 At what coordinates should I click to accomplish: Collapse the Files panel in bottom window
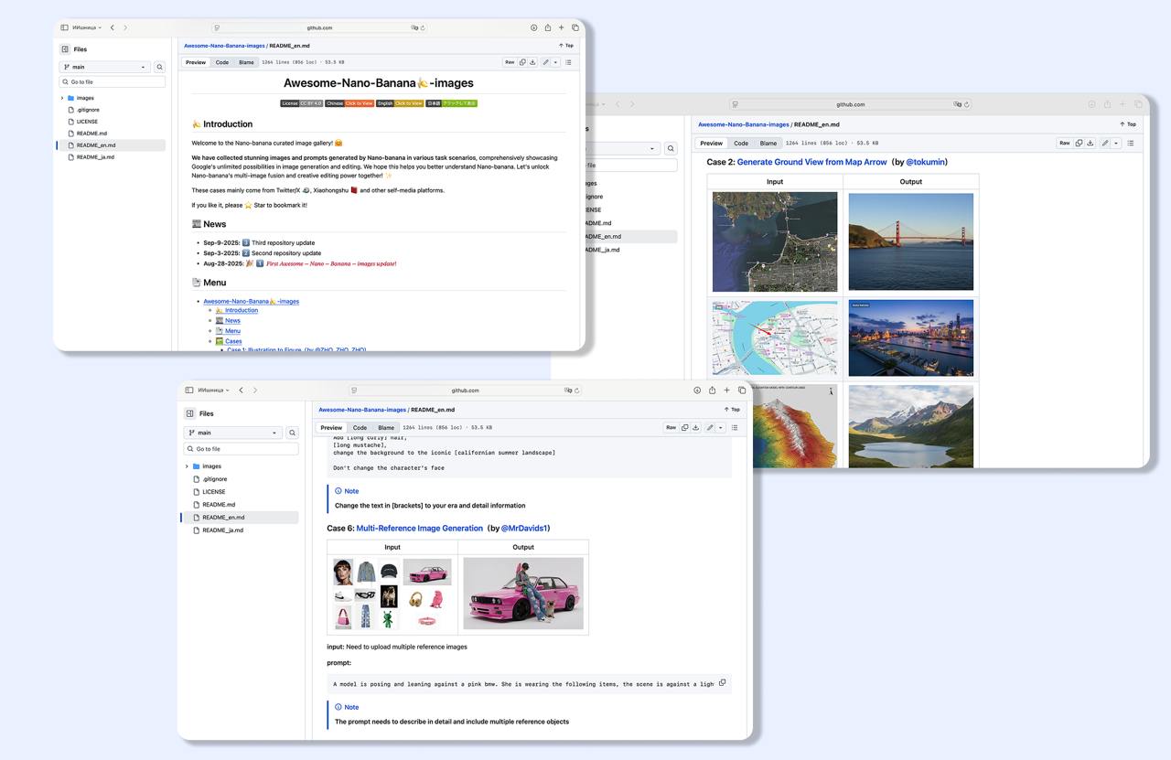point(189,413)
